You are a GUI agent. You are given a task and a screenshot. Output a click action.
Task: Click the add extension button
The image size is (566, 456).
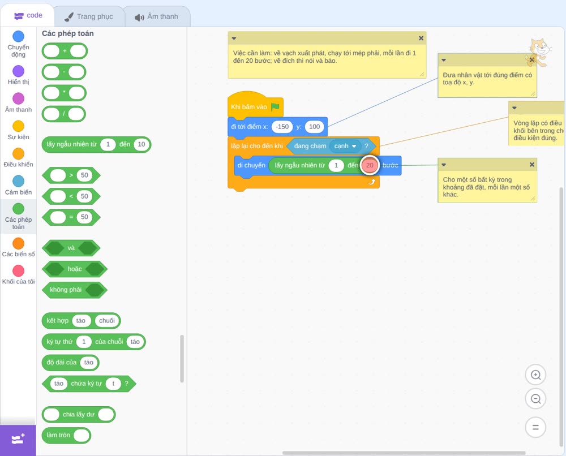(x=18, y=440)
